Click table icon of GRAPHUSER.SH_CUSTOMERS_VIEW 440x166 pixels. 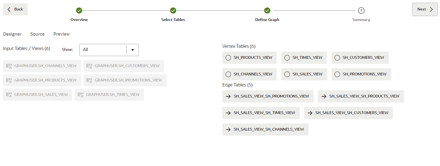[89, 66]
